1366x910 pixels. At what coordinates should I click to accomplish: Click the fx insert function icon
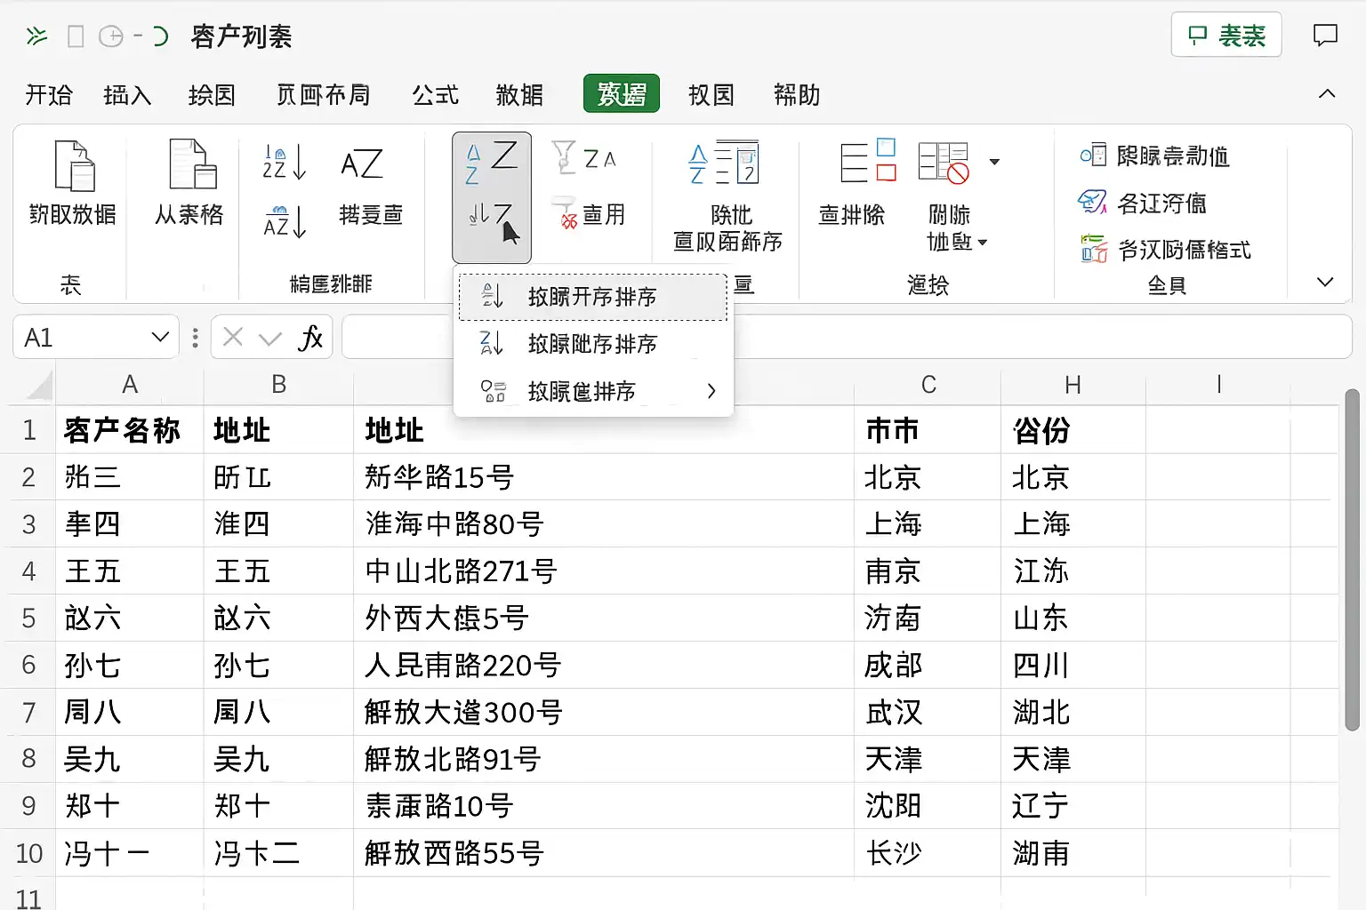pos(309,338)
